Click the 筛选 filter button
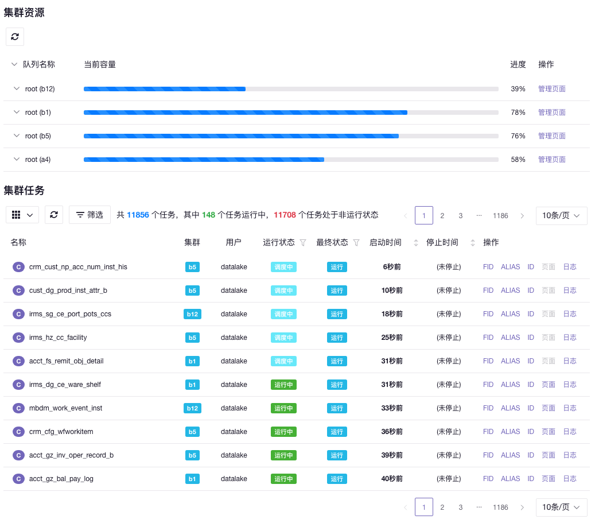 pos(90,215)
